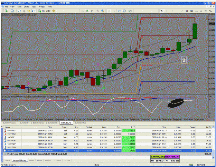Open the Tools menu
The width and height of the screenshot is (216, 167).
(x=34, y=7)
